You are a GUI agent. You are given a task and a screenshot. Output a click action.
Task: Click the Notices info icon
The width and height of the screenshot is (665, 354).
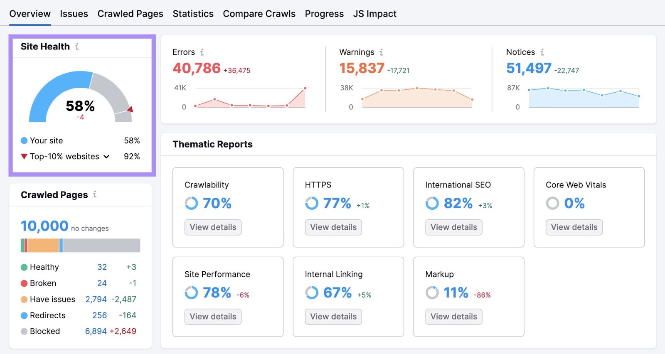542,52
